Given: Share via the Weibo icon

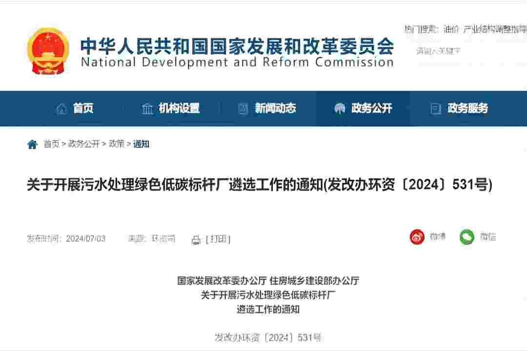Looking at the screenshot, I should pyautogui.click(x=417, y=237).
